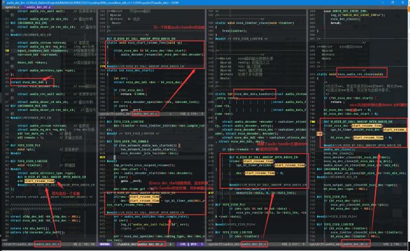Click line number 706 in right pane
The image size is (410, 251).
click(x=312, y=122)
